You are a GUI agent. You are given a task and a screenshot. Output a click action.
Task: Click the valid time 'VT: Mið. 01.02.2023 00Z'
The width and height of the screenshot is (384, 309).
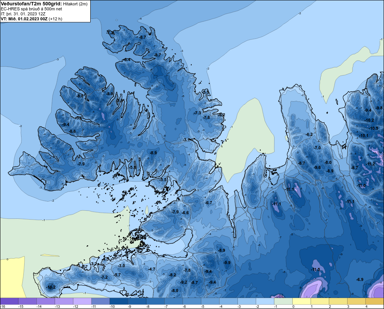pyautogui.click(x=24, y=19)
